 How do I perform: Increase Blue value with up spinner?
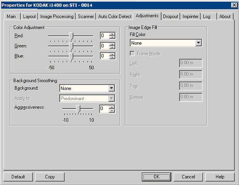click(x=112, y=54)
